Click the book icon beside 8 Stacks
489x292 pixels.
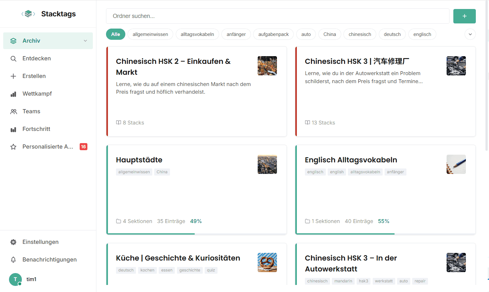tap(119, 123)
